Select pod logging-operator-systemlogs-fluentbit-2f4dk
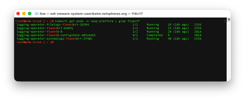245x100 pixels. pos(54,39)
